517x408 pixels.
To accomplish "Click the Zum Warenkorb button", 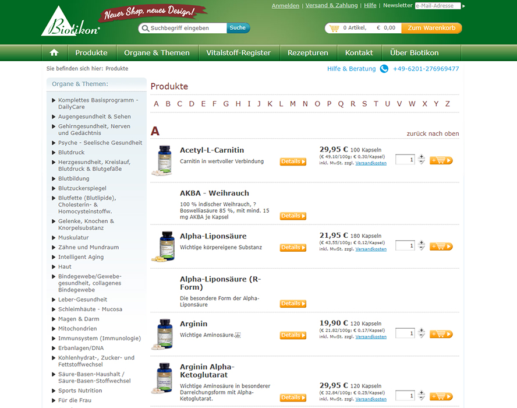I will tap(431, 28).
